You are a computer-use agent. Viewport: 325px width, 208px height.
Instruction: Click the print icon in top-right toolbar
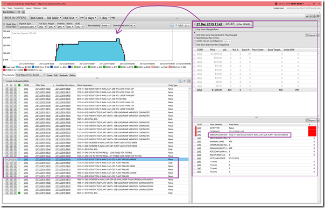click(314, 16)
